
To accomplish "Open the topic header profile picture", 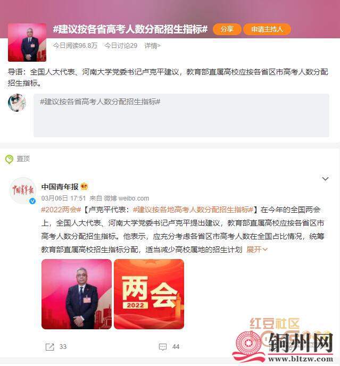I will 27,43.
